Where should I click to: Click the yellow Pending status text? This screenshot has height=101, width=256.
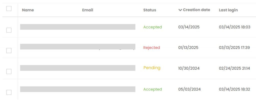pyautogui.click(x=152, y=68)
